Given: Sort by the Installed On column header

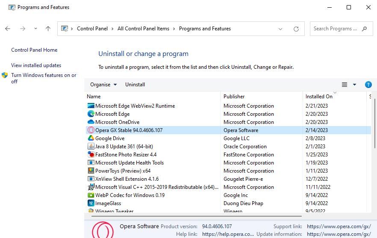Looking at the screenshot, I should [334, 97].
